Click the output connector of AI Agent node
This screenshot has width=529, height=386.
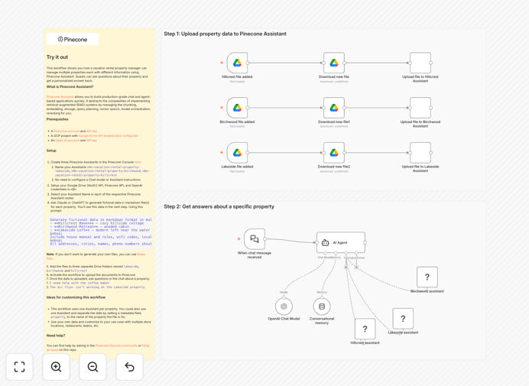(x=365, y=242)
